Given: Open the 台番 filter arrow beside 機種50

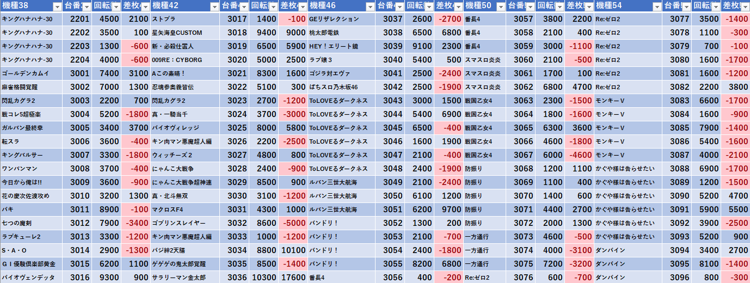Looking at the screenshot, I should pos(531,7).
